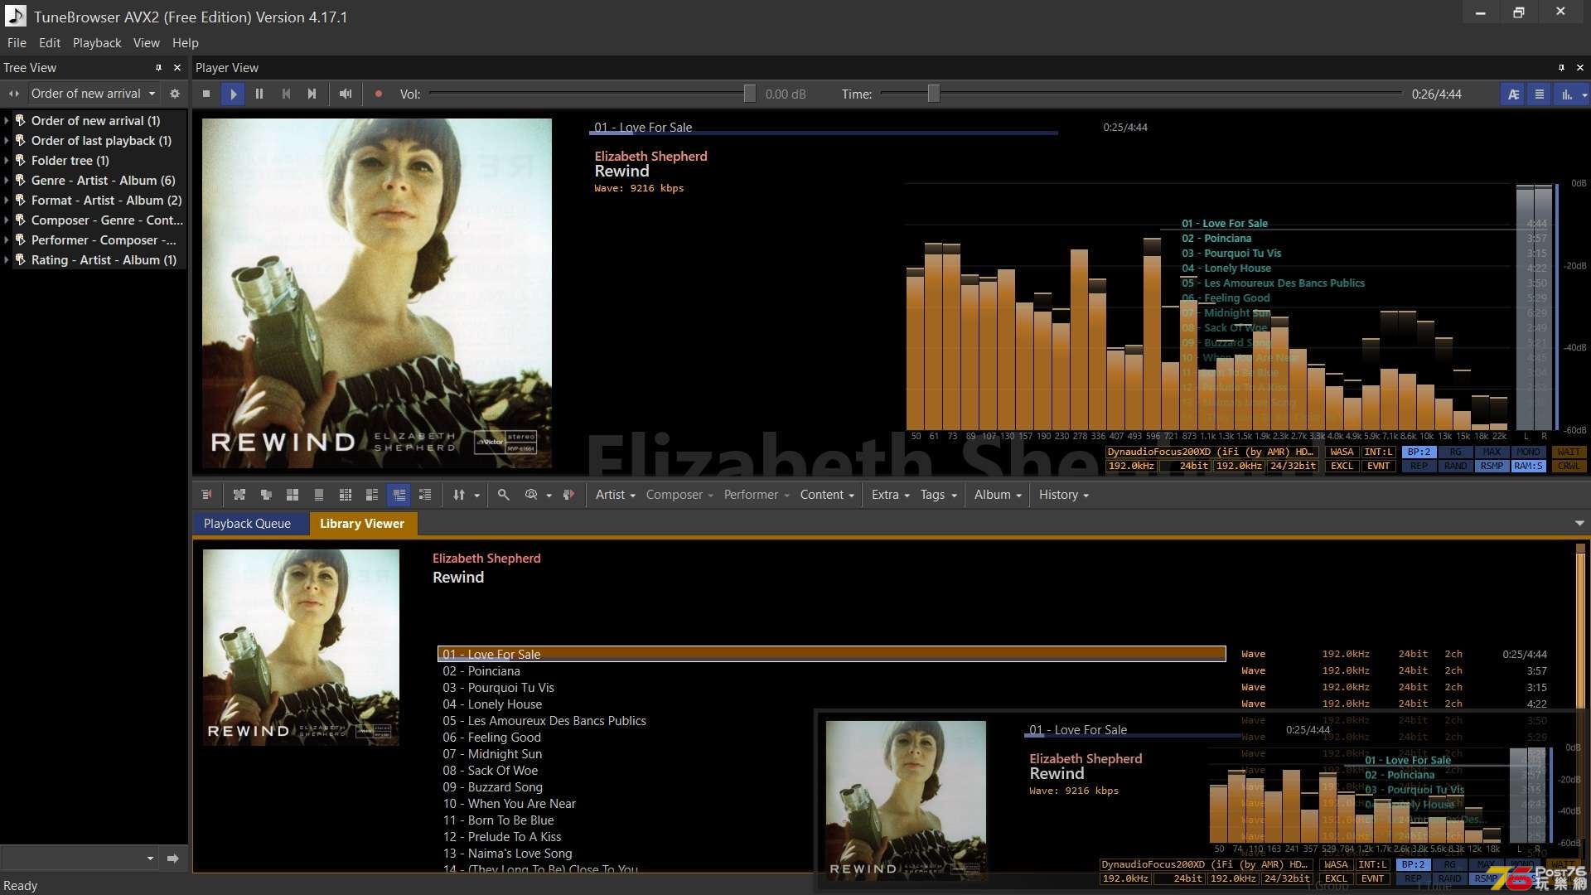Open the Playback menu
This screenshot has width=1591, height=895.
pyautogui.click(x=97, y=43)
